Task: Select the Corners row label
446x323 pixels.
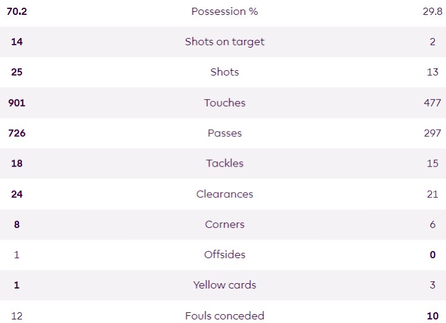Action: [224, 224]
